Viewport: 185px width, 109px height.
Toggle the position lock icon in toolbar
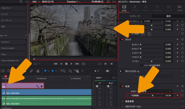38,71
